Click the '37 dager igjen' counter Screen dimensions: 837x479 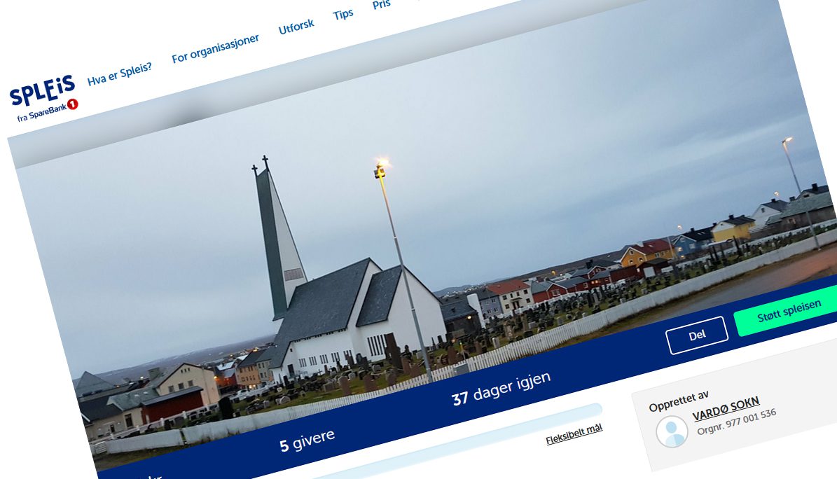click(x=501, y=389)
